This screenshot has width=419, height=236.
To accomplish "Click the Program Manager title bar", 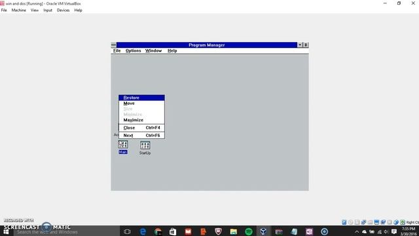I will (207, 45).
